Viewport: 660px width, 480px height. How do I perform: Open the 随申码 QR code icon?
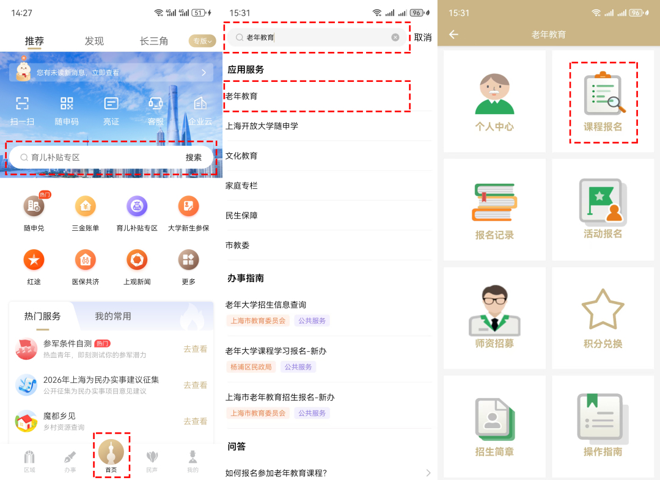click(x=67, y=104)
